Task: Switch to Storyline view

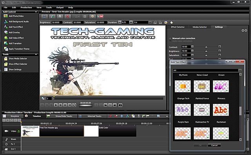Action: (x=15, y=116)
